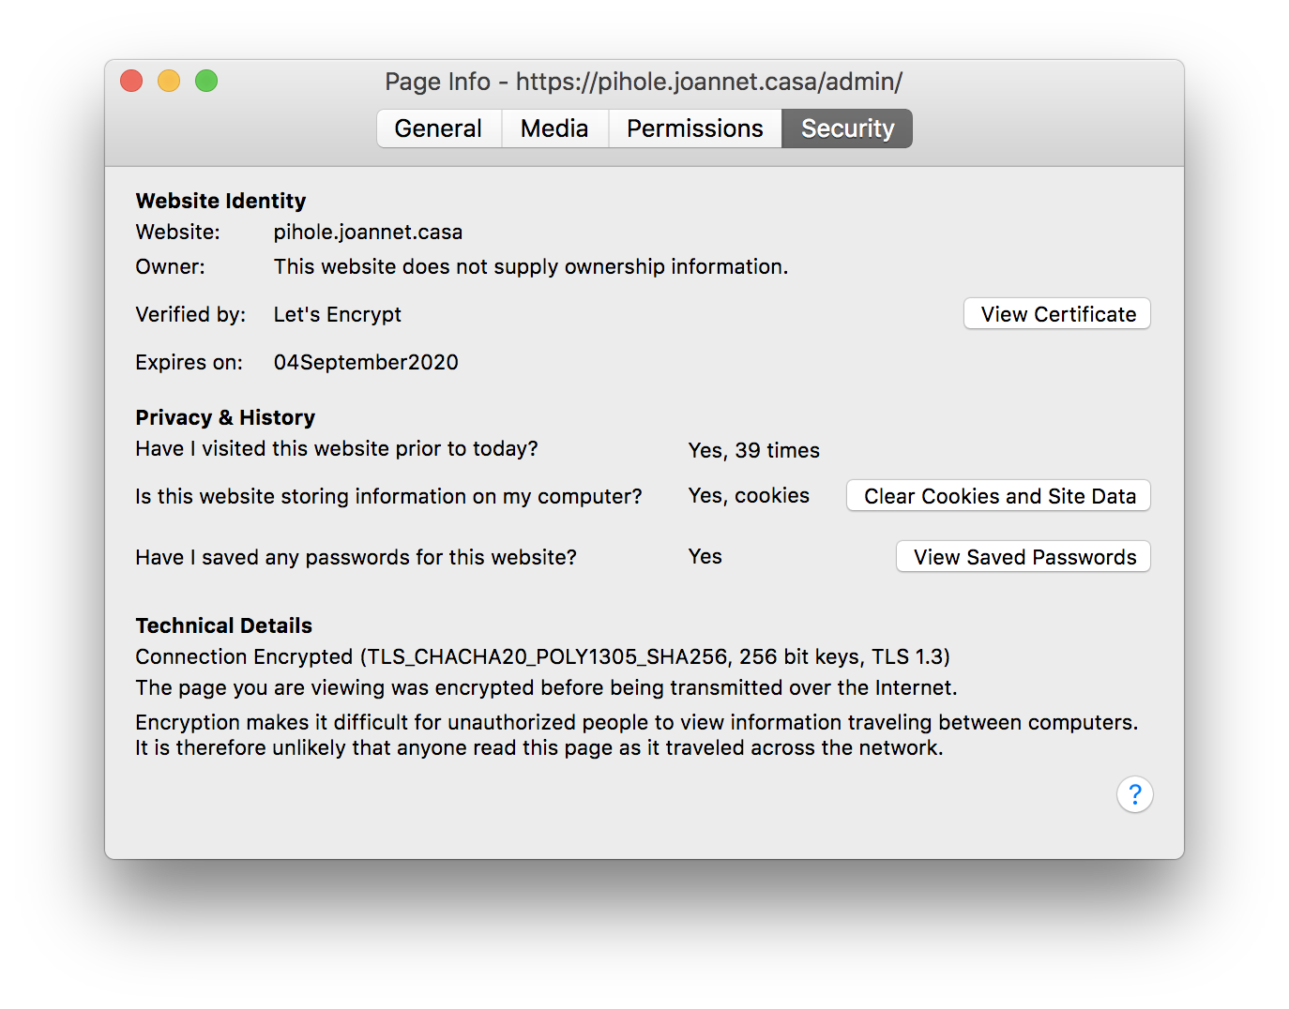Click the ownership information text

click(531, 267)
